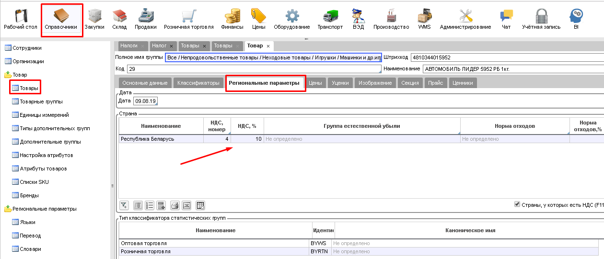The width and height of the screenshot is (604, 259).
Task: Click the Код input field
Action: pos(253,69)
